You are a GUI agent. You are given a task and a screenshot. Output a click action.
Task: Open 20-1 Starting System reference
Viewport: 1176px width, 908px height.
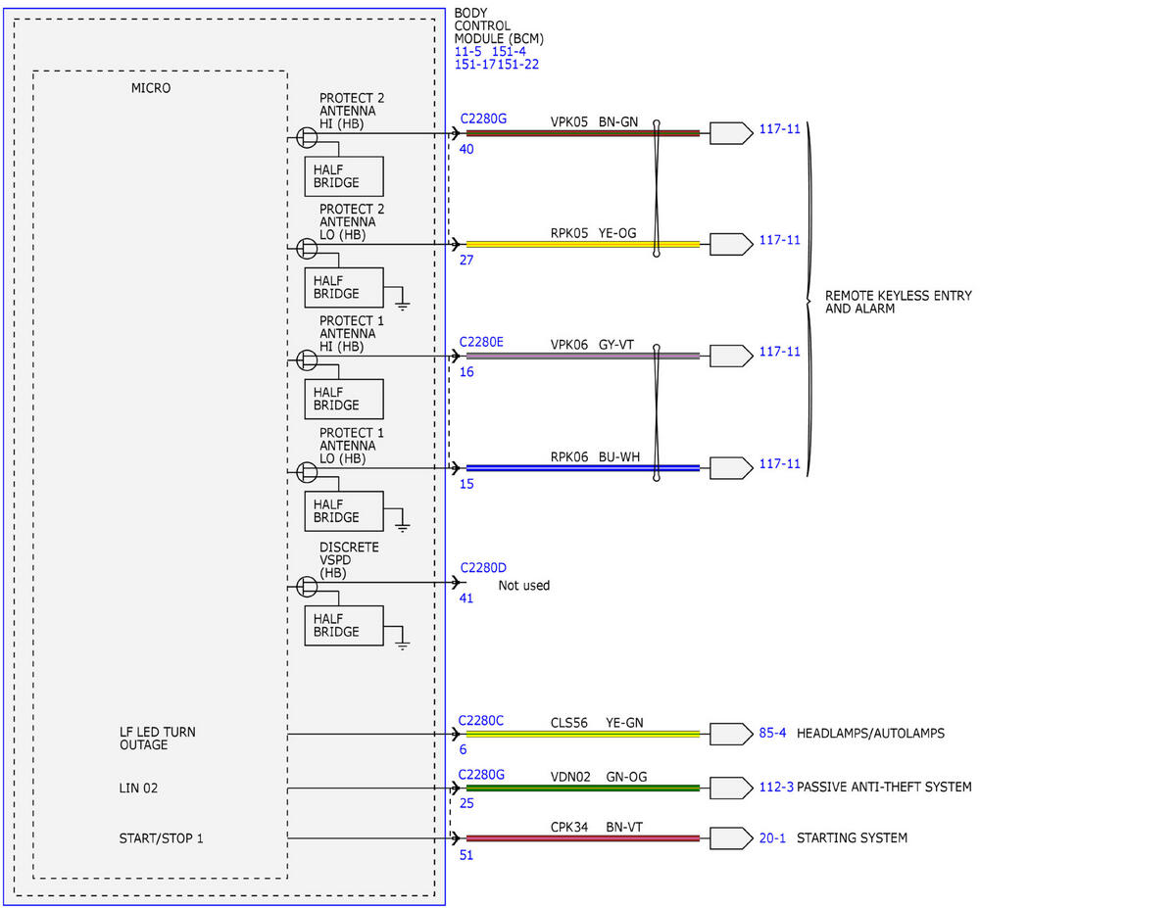click(772, 837)
